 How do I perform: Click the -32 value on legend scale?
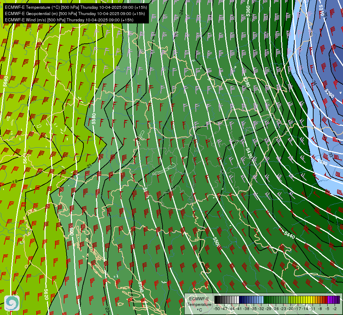coord(260,309)
